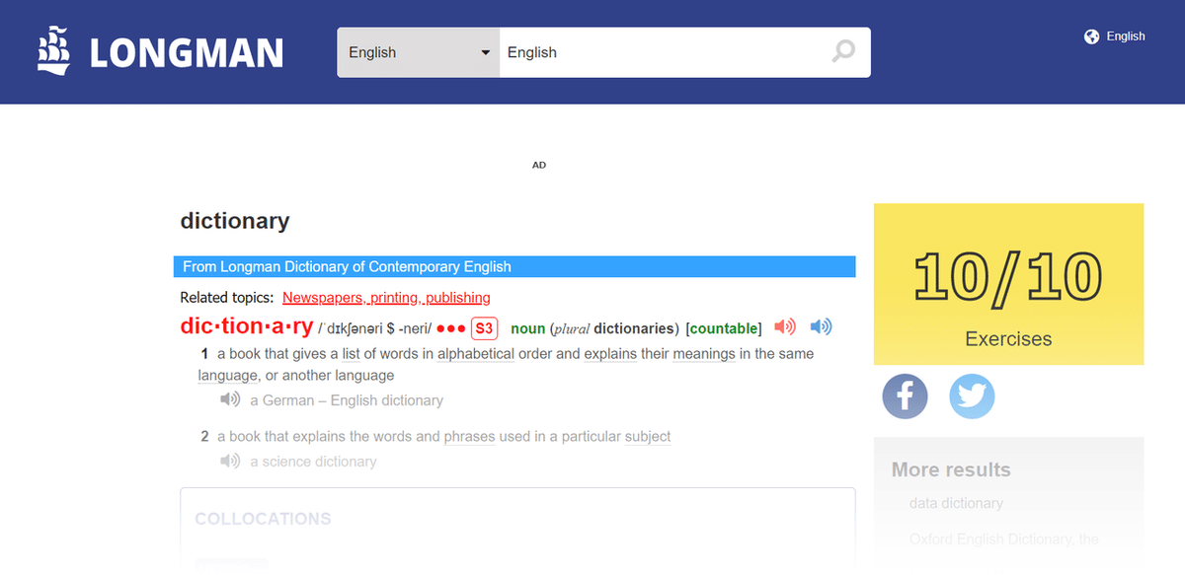Click the 'dictionary' page title
The width and height of the screenshot is (1185, 575).
click(235, 221)
